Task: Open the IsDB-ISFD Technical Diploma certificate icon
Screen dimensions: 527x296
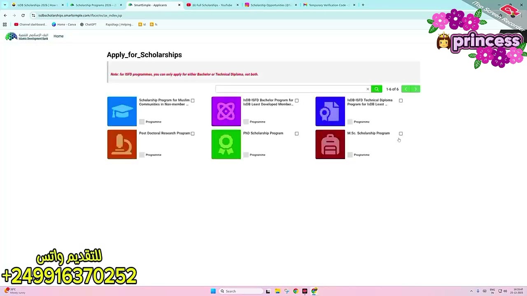Action: coord(330,111)
